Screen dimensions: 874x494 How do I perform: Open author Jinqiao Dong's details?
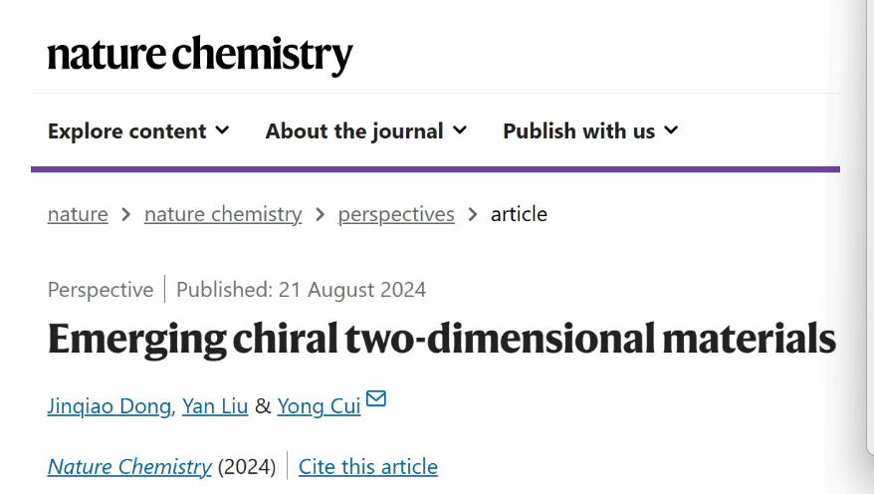pyautogui.click(x=109, y=406)
